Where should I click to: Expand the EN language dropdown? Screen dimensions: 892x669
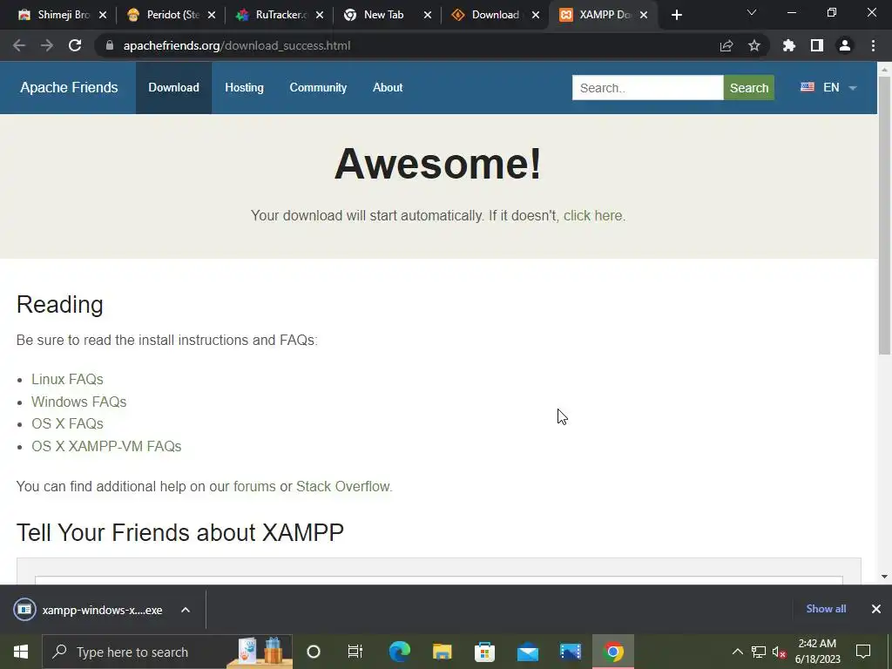click(828, 88)
